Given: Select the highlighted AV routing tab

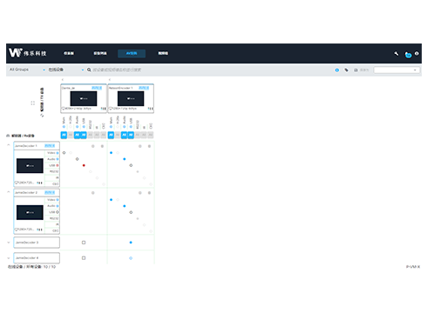Looking at the screenshot, I should 132,53.
